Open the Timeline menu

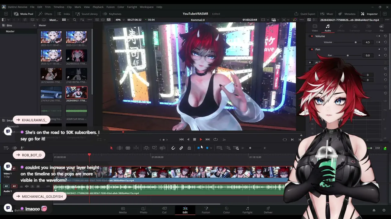tap(59, 7)
